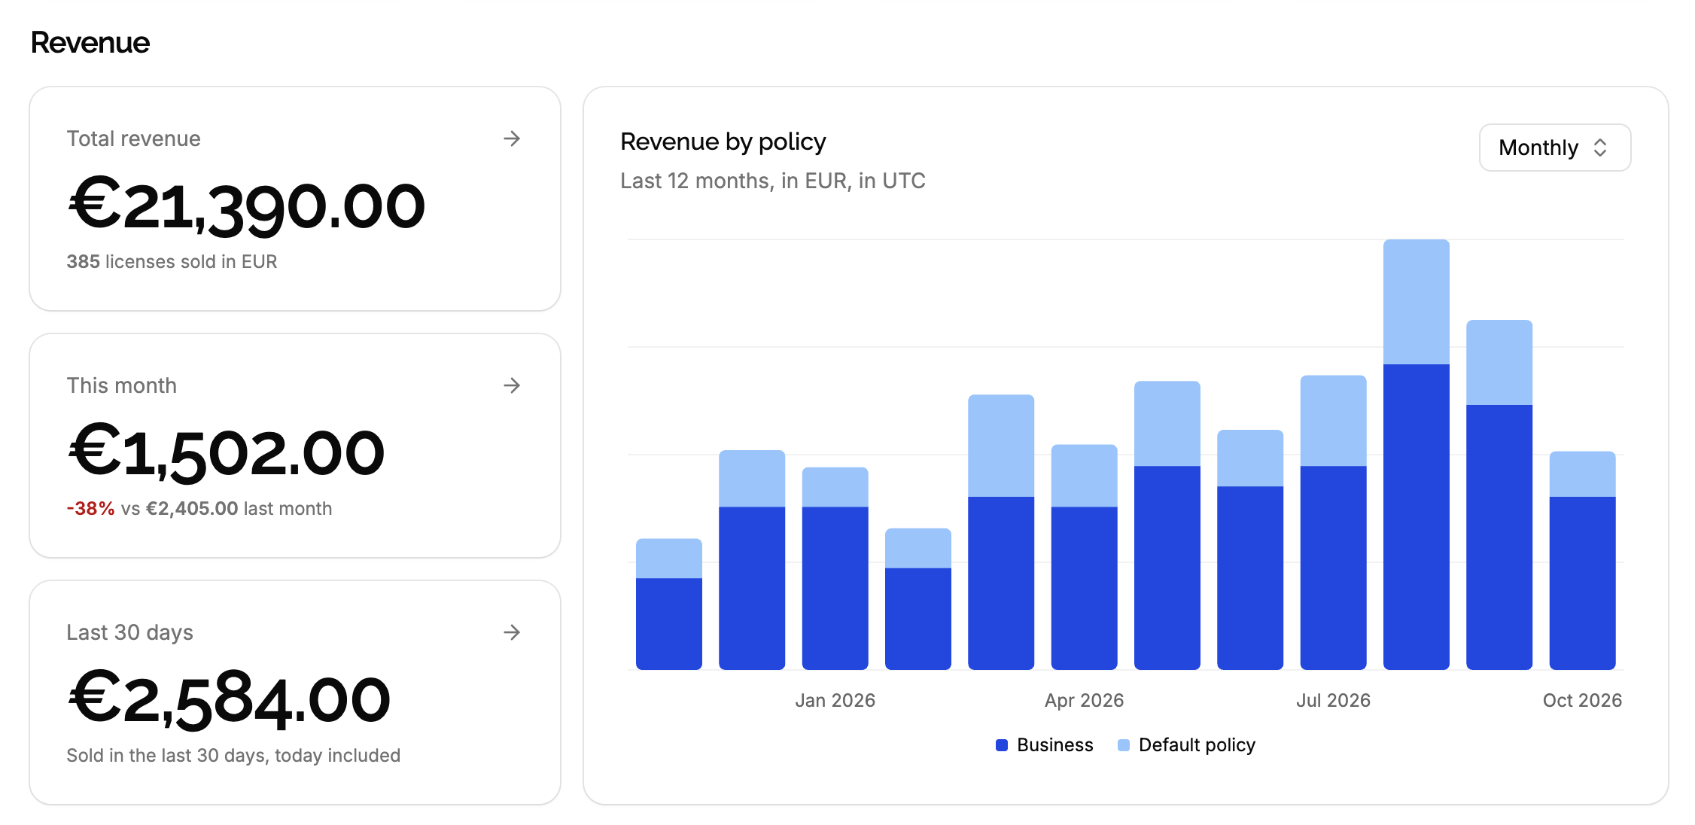Click the €1,502.00 this month amount
1695x825 pixels.
click(227, 453)
